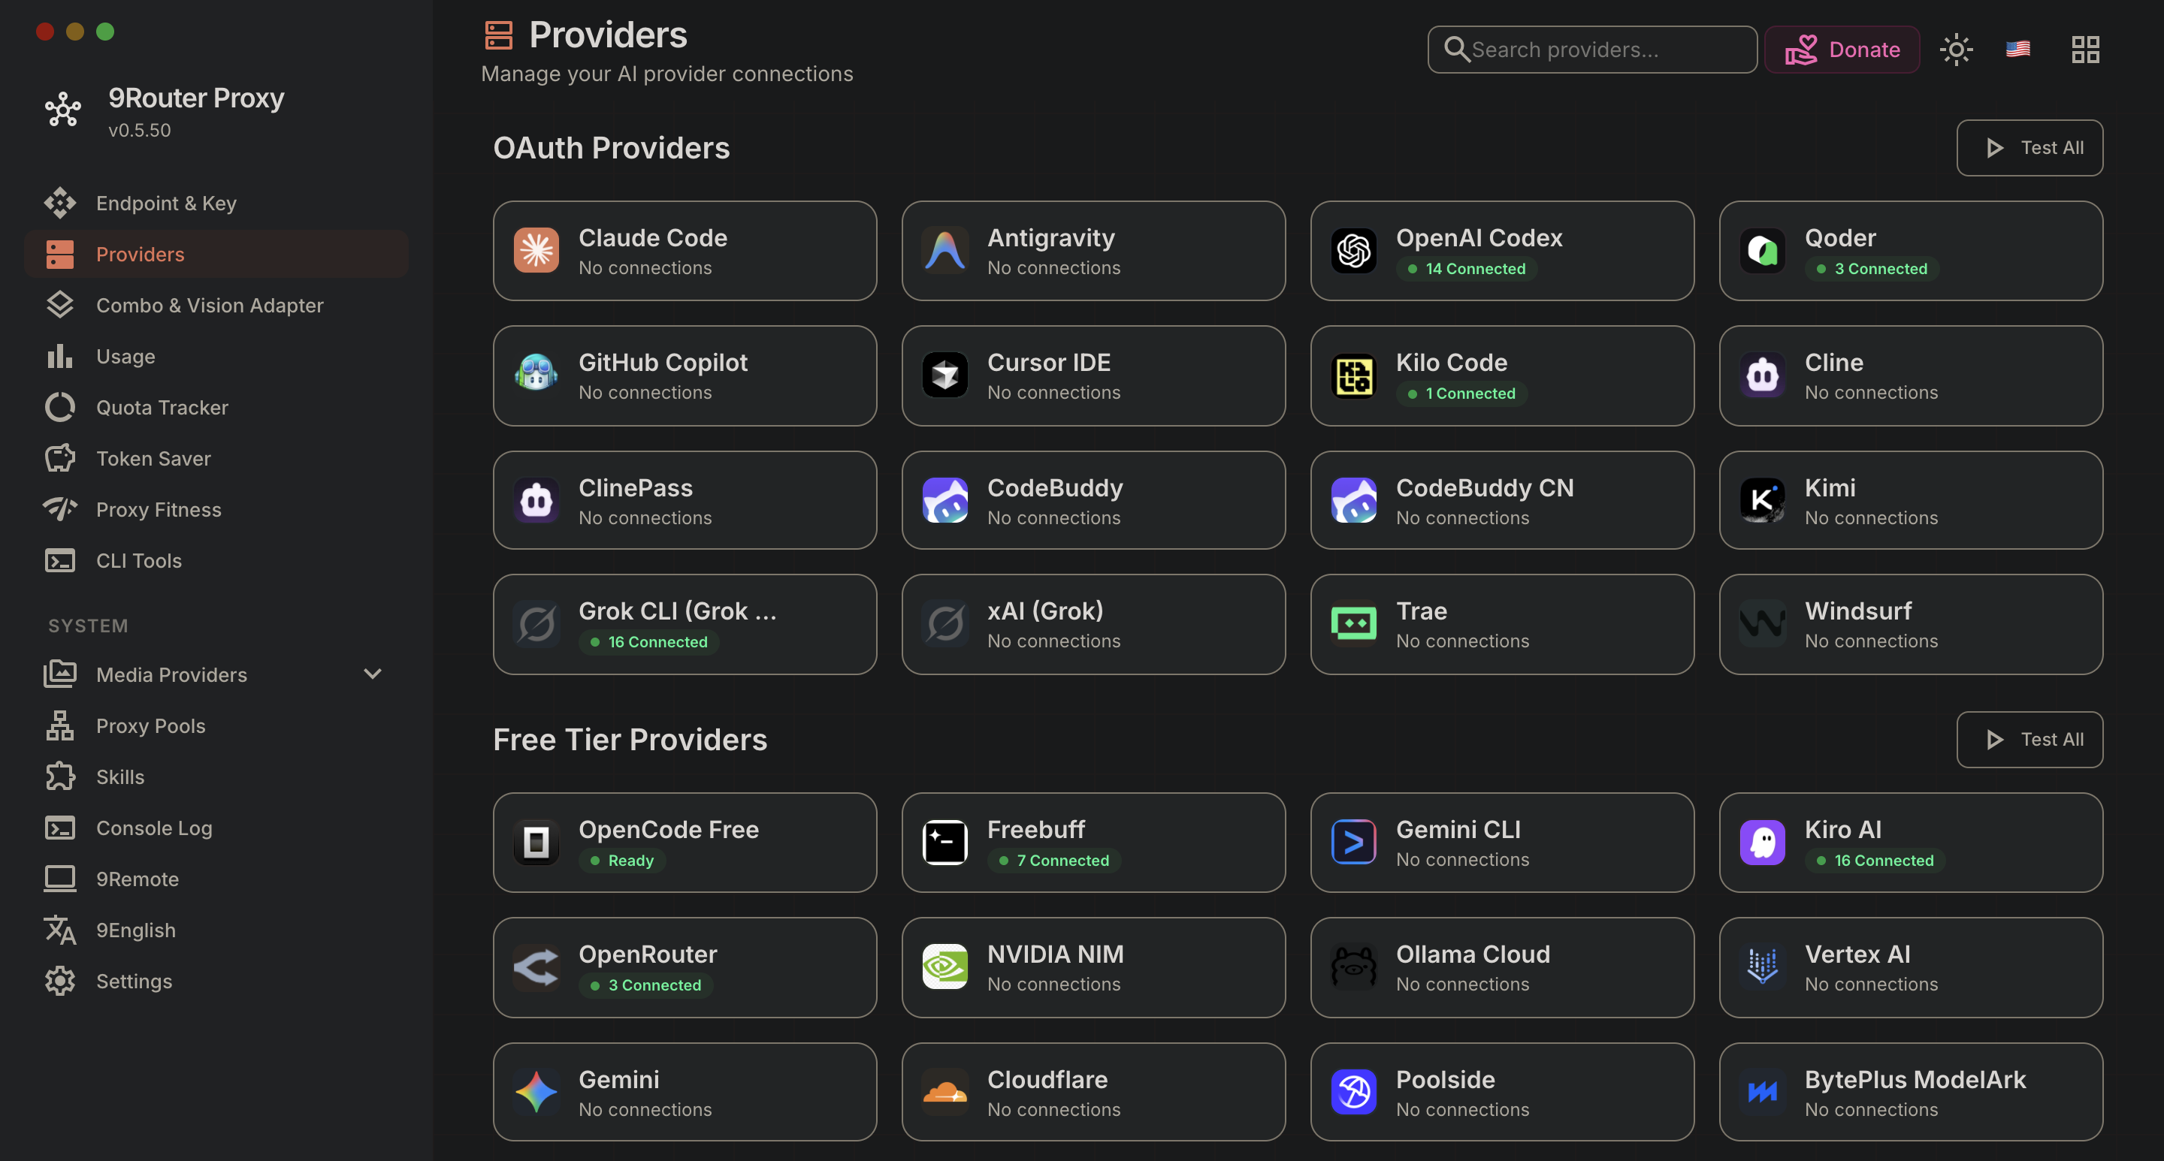Toggle the light/dark theme sun icon

[1956, 50]
